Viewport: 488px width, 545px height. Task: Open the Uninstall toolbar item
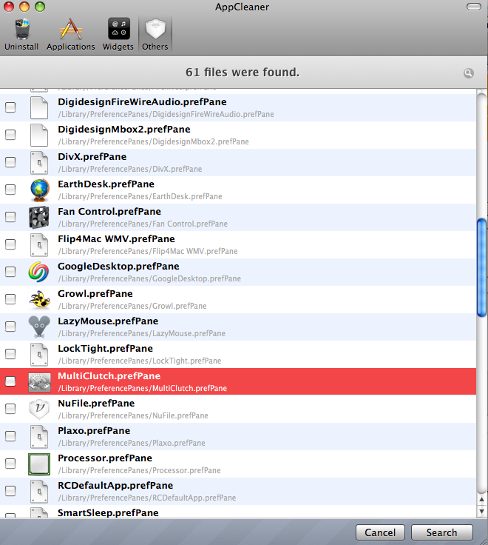(21, 34)
